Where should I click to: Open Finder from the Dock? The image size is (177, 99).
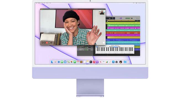click(x=52, y=62)
